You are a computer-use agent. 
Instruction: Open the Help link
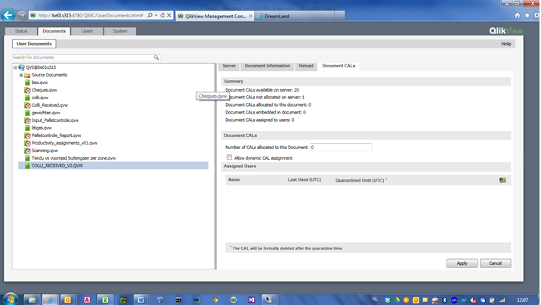[x=506, y=44]
